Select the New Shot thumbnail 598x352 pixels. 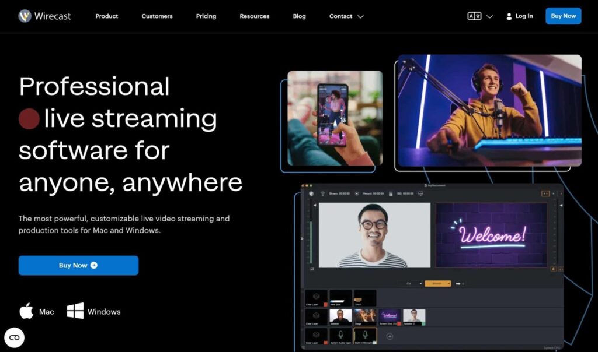click(340, 298)
